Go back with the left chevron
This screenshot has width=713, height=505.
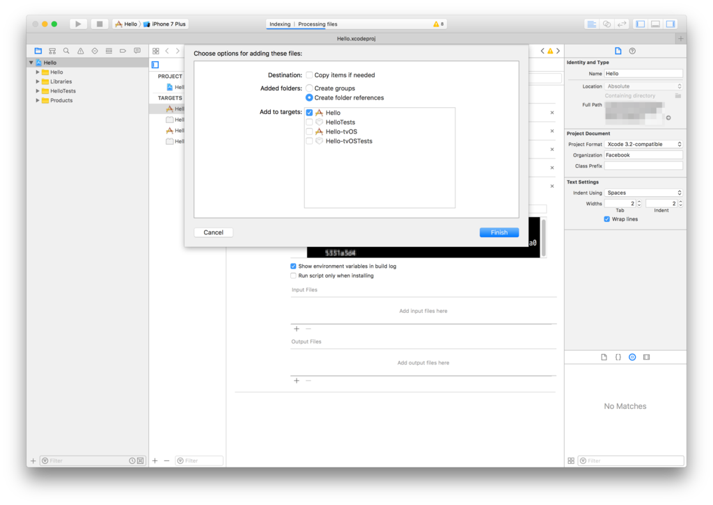point(167,51)
